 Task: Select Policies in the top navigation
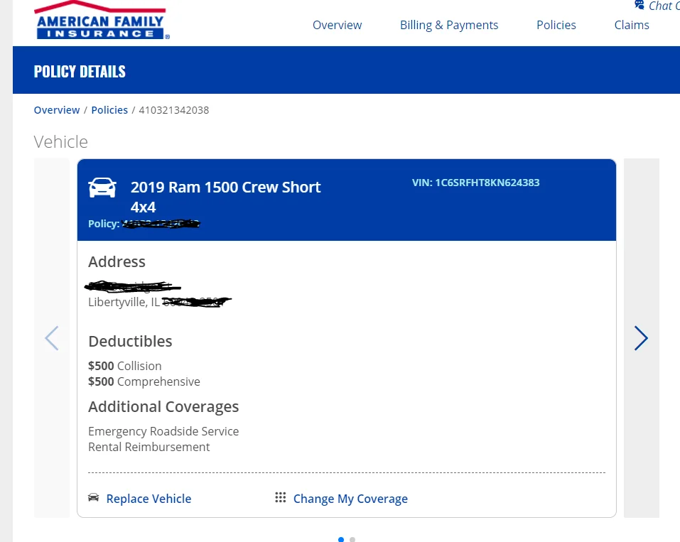tap(556, 25)
